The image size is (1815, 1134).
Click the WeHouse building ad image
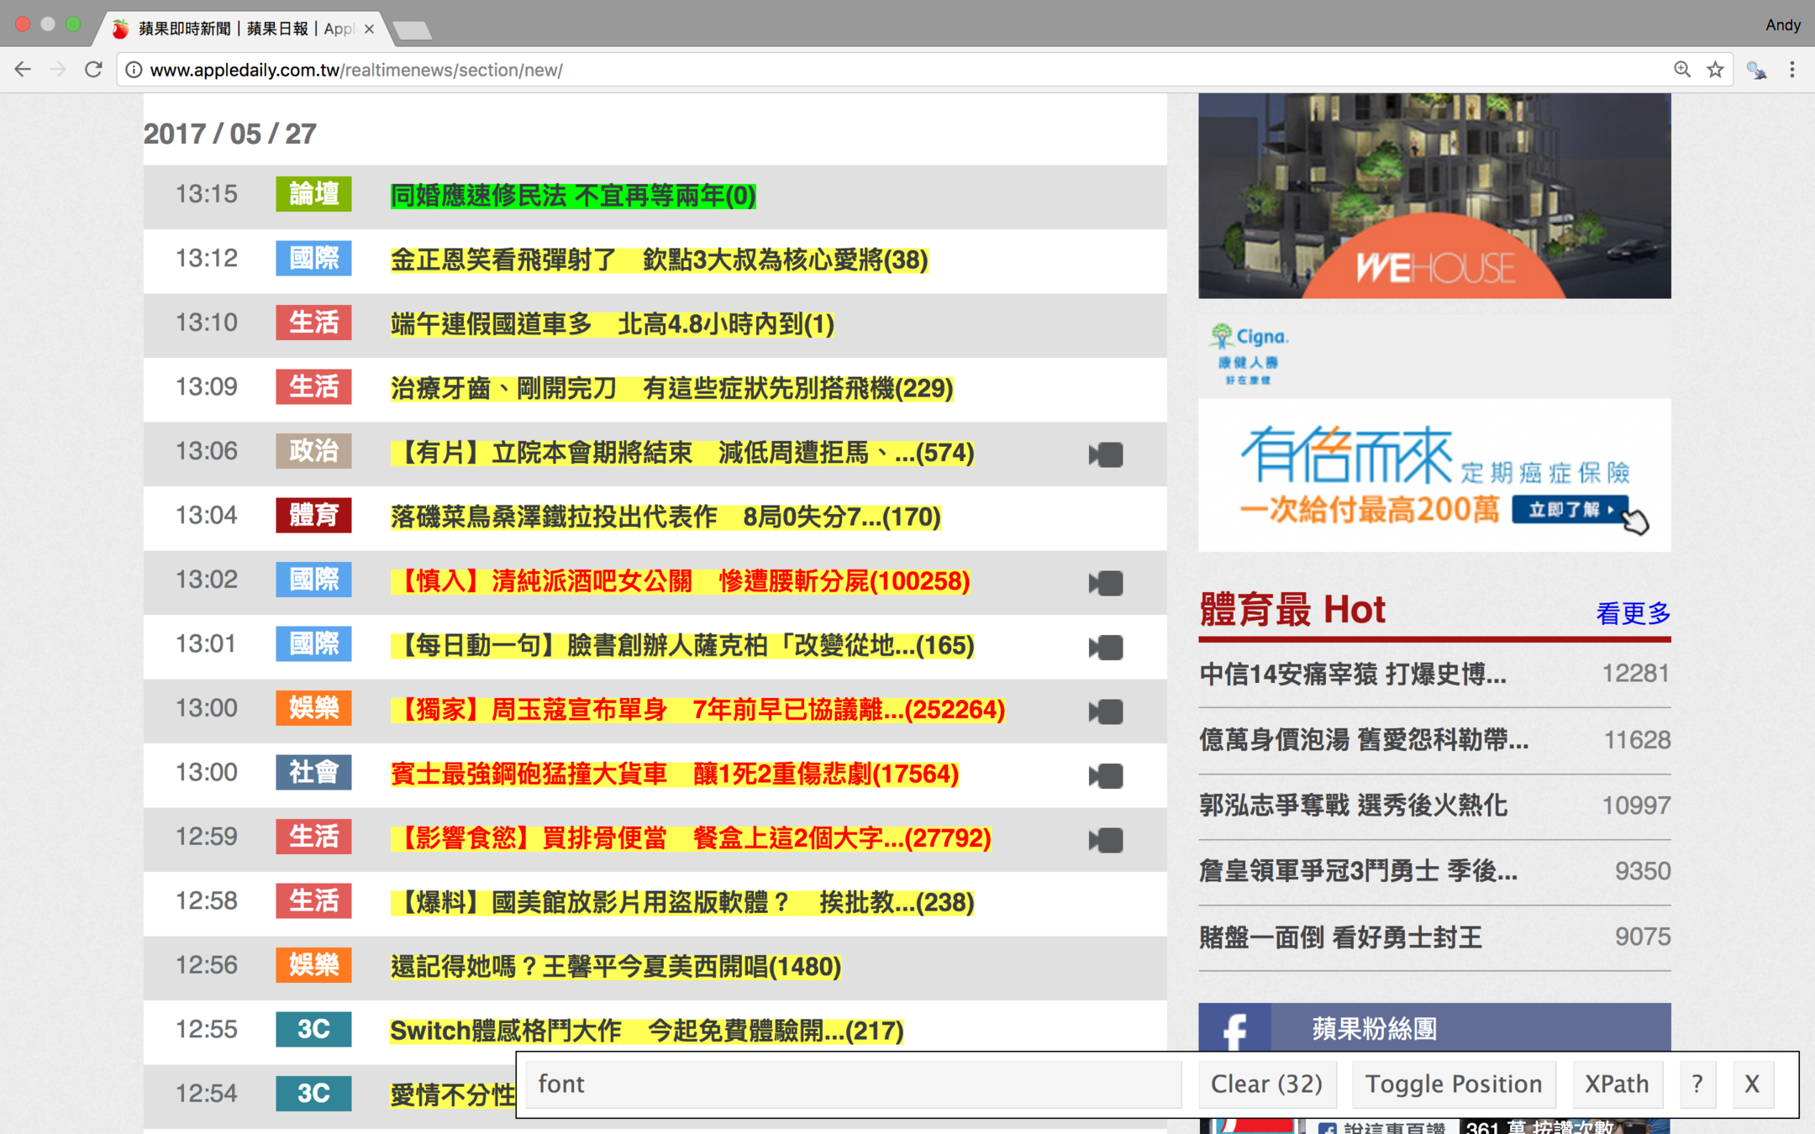[1434, 195]
